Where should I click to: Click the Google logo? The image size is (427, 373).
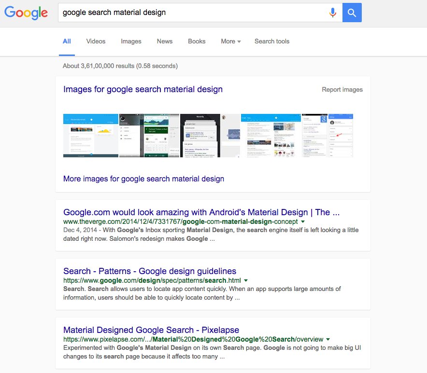click(x=26, y=13)
